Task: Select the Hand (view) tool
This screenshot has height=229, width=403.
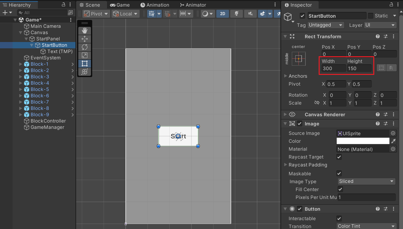Action: [84, 31]
